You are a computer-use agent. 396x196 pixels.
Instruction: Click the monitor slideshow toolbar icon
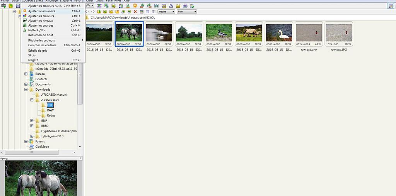coord(164,6)
